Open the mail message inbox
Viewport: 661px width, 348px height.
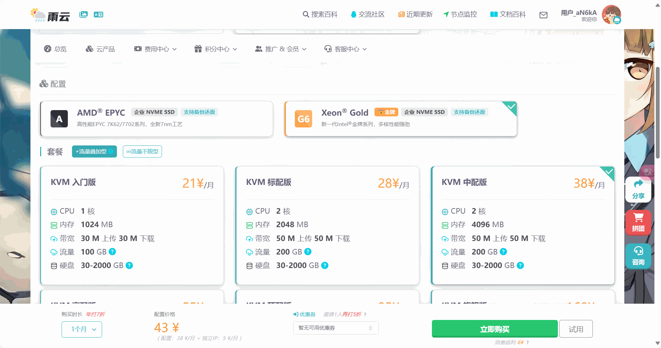543,15
